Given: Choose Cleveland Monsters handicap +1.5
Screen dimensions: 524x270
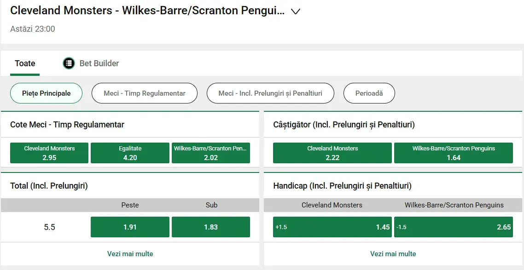Looking at the screenshot, I should click(x=332, y=227).
